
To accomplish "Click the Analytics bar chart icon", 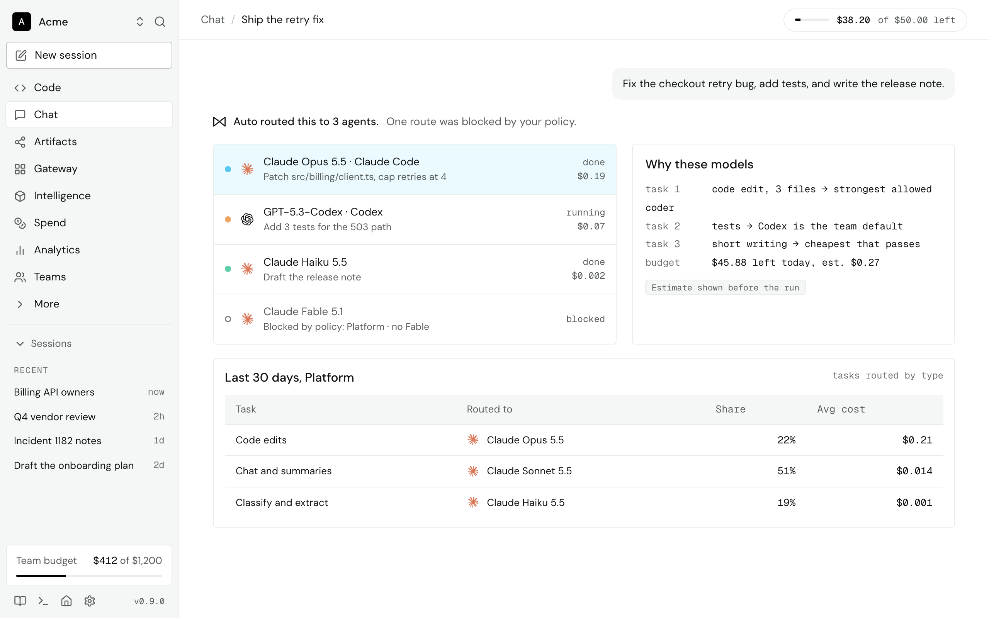I will tap(20, 250).
